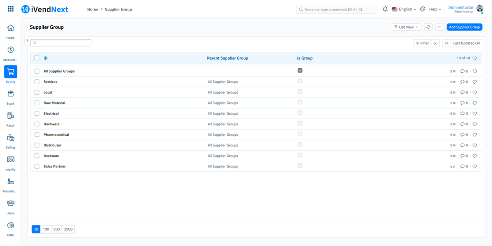The width and height of the screenshot is (492, 246).
Task: Open the Help dropdown menu
Action: pos(435,10)
